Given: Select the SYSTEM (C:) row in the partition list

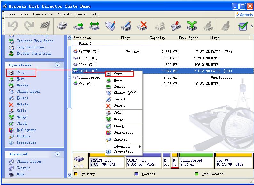Looking at the screenshot, I should [x=163, y=52].
